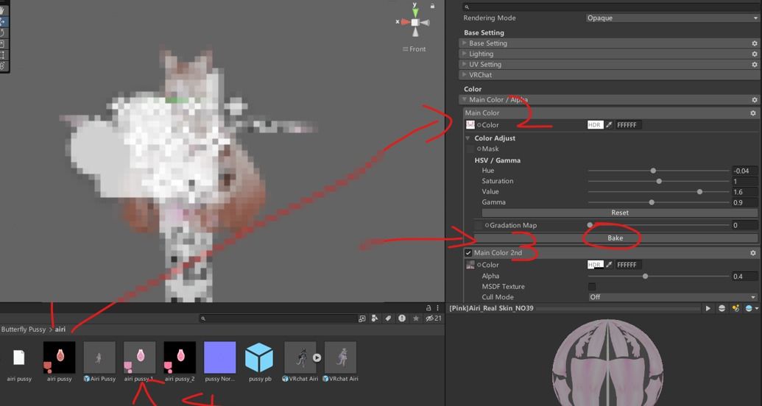
Task: Adjust the Main Color 2nd Alpha slider
Action: 658,277
